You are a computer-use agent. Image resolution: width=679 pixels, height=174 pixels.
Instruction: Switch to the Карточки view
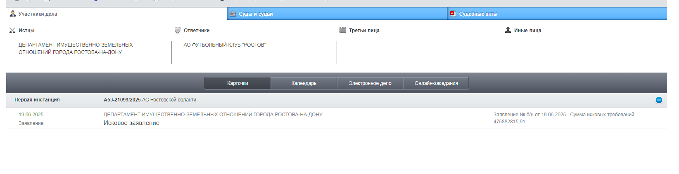pyautogui.click(x=237, y=83)
